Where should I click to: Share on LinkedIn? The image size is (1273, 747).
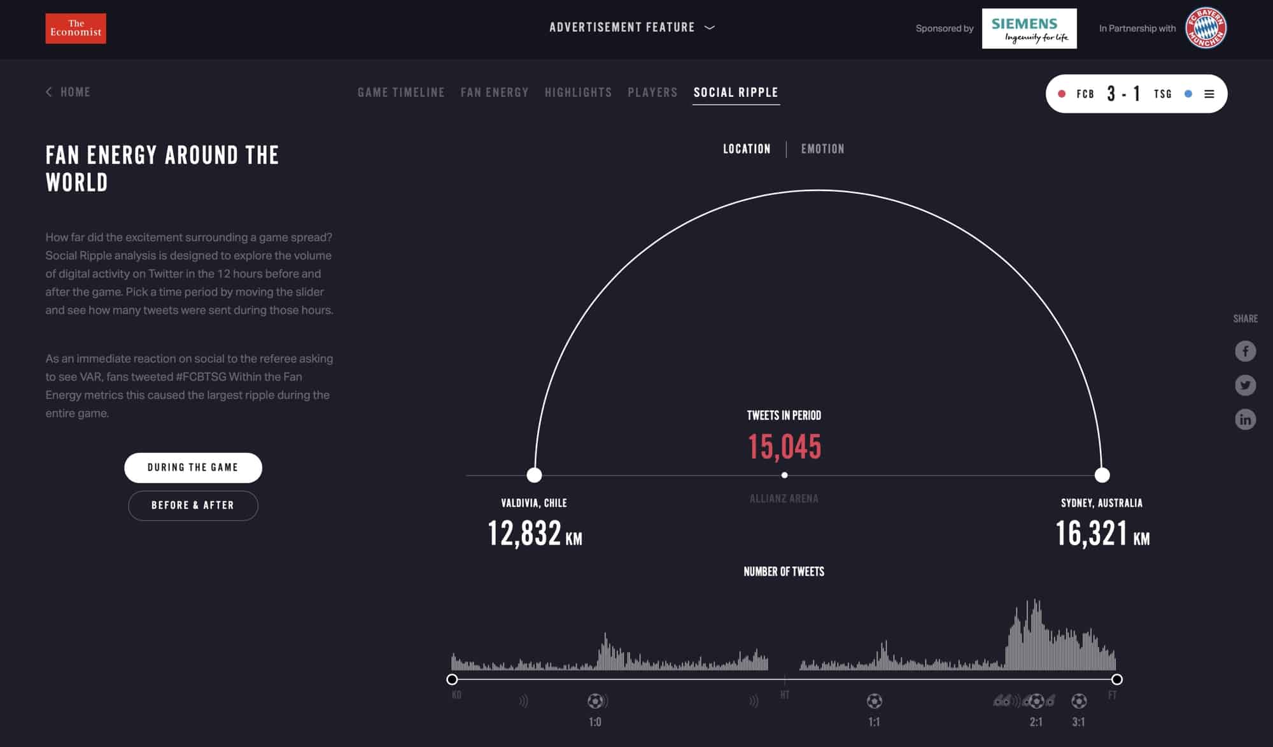(1245, 419)
